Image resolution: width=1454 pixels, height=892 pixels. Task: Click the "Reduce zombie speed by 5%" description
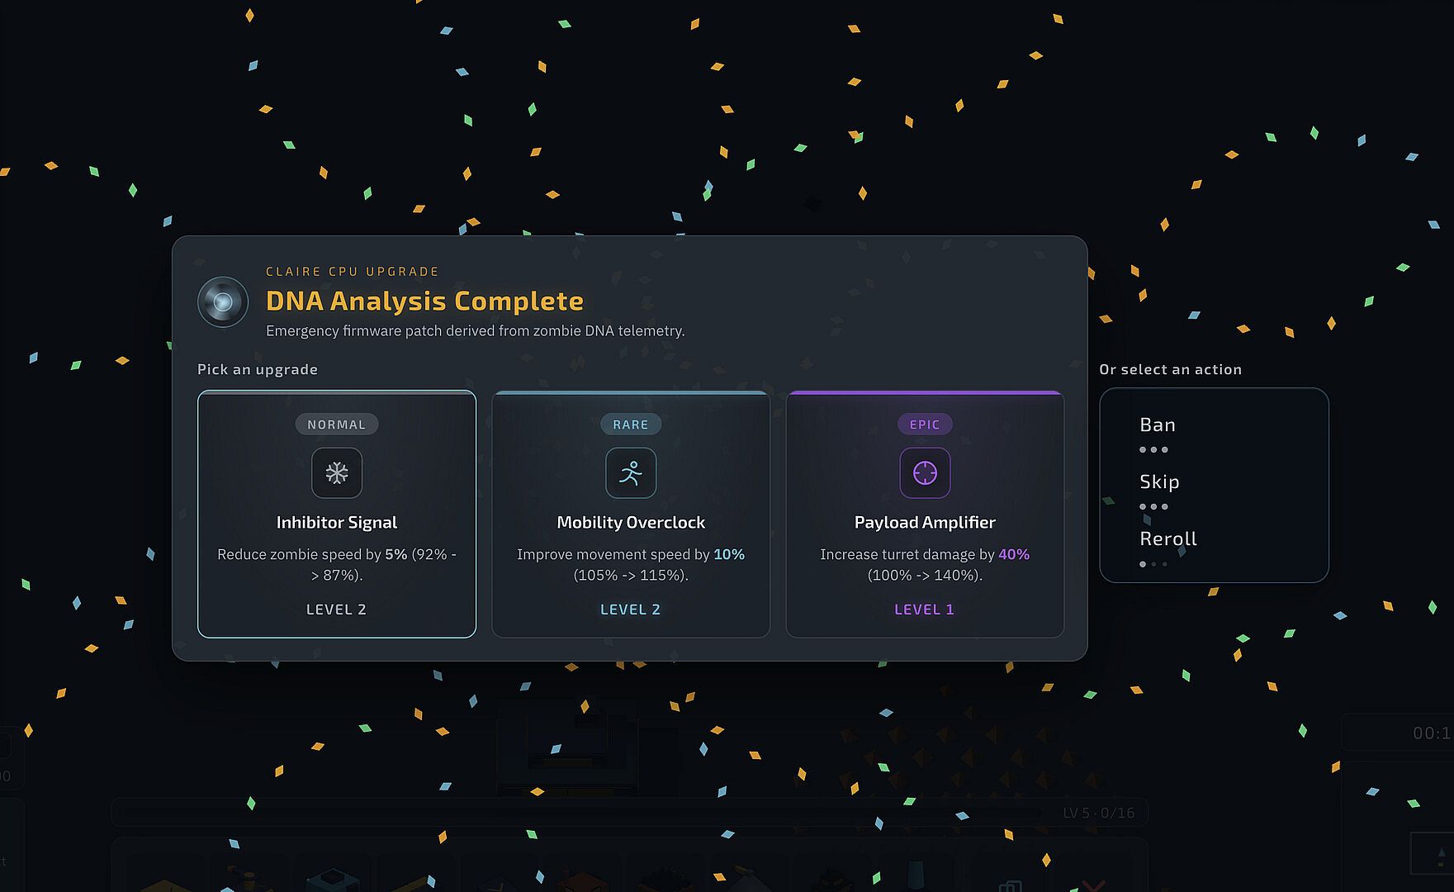pyautogui.click(x=337, y=564)
